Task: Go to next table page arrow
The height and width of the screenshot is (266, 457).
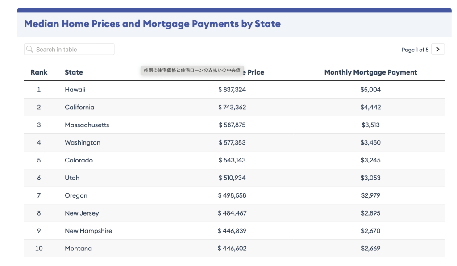Action: point(438,50)
